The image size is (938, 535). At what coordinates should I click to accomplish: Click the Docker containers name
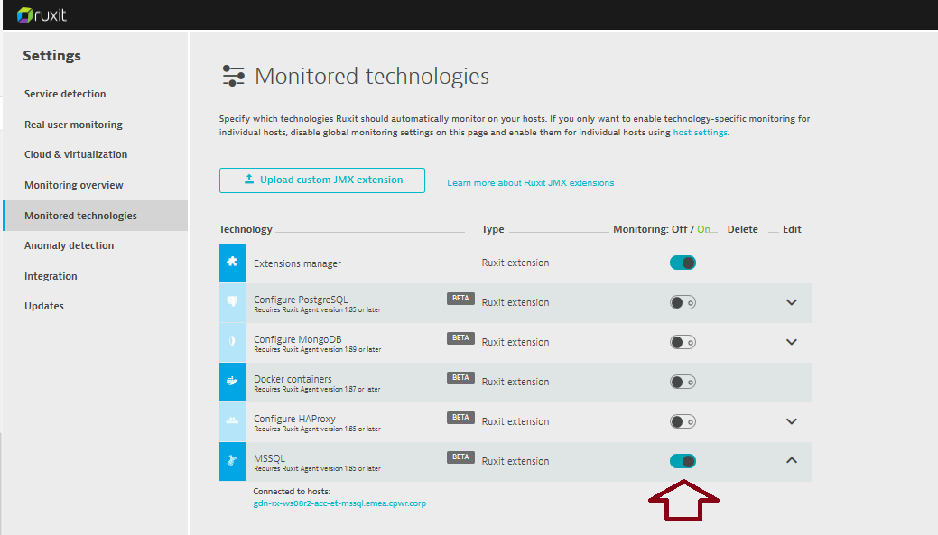click(293, 379)
